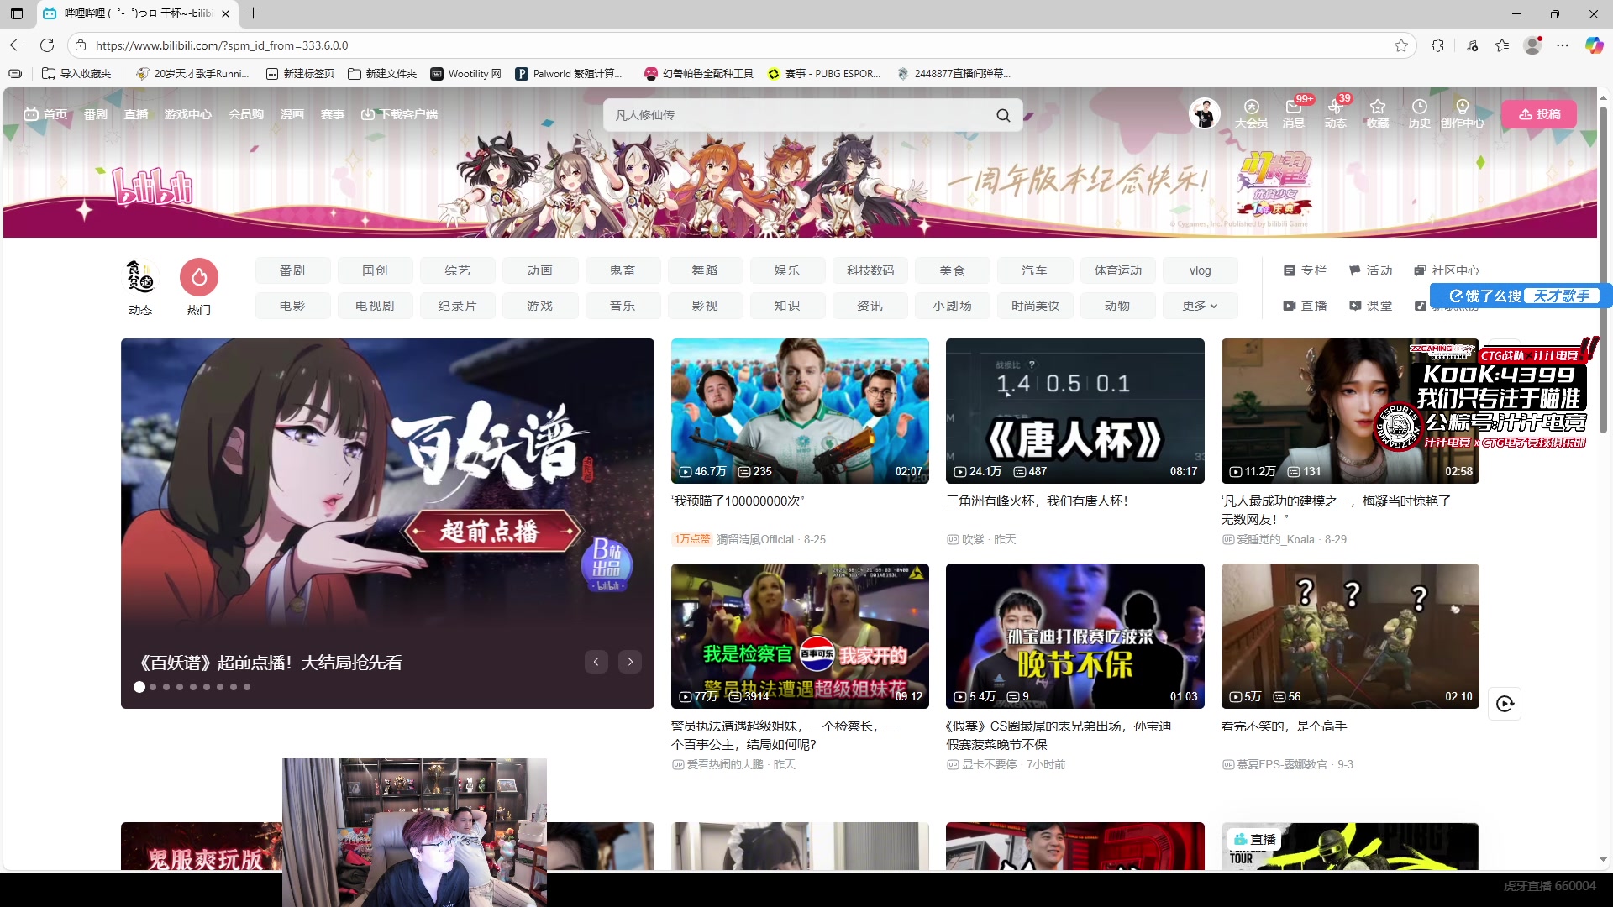Viewport: 1613px width, 907px height.
Task: Open the user avatar profile
Action: click(x=1205, y=113)
